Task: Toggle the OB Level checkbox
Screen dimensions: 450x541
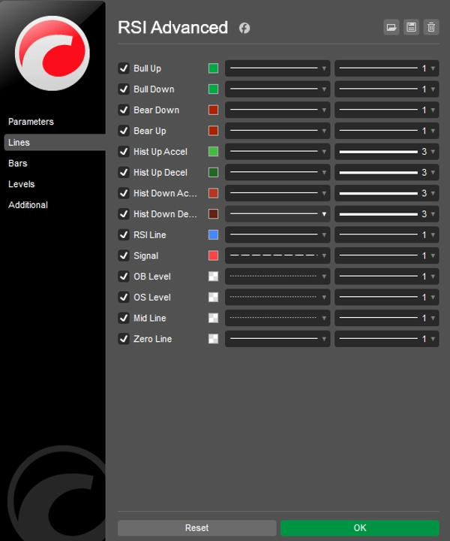Action: tap(124, 277)
